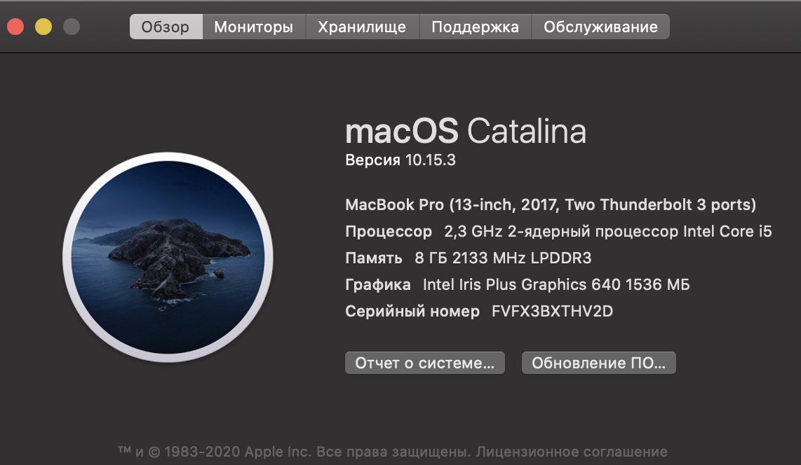Click Intel Iris Plus Graphics 640 text

[x=556, y=284]
